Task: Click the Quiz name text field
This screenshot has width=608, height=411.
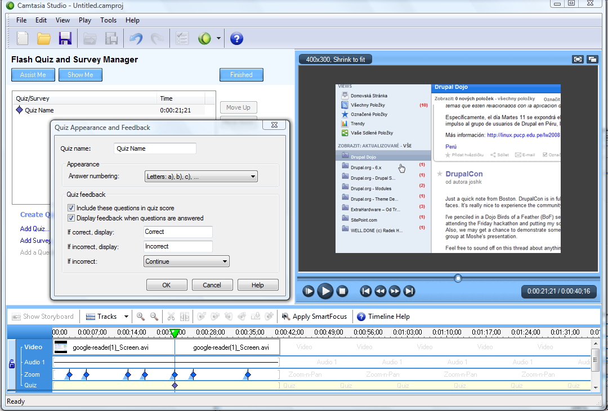Action: pyautogui.click(x=155, y=148)
